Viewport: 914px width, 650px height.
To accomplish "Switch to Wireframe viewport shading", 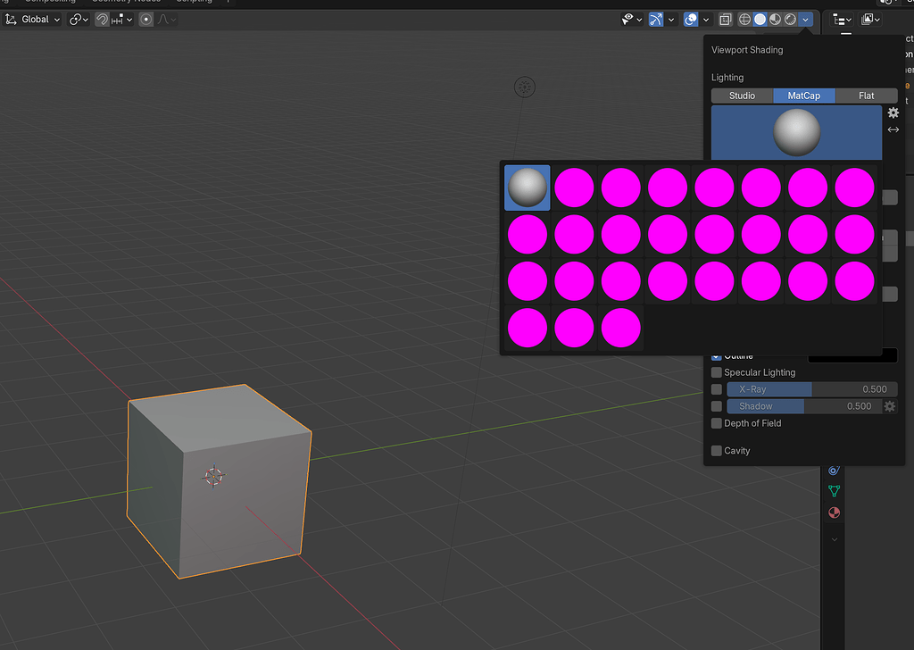I will (x=744, y=20).
